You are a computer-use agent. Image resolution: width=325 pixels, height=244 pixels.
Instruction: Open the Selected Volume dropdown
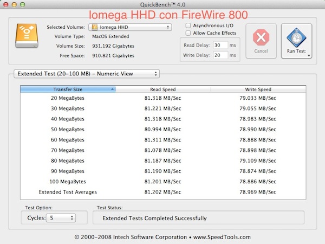pos(130,27)
